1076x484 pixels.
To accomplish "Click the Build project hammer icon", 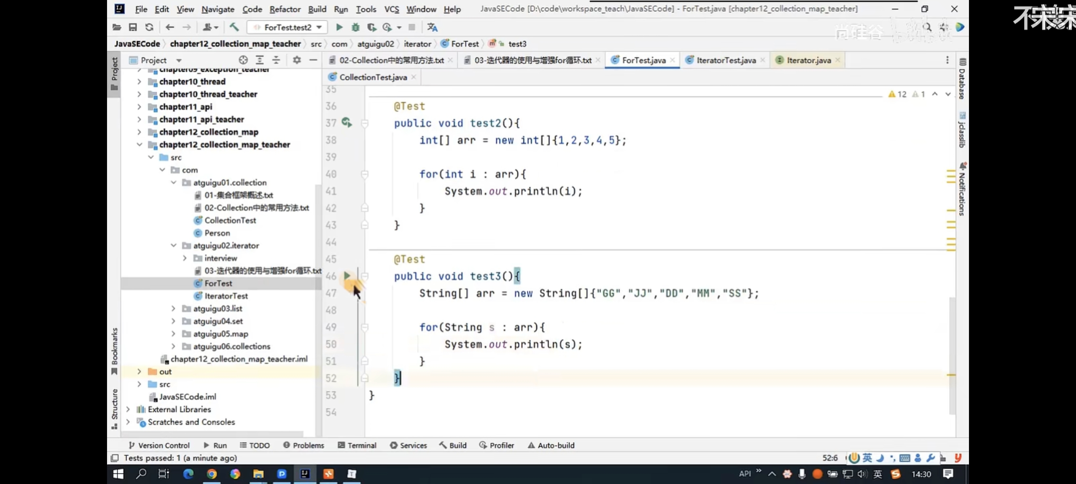I will point(234,27).
